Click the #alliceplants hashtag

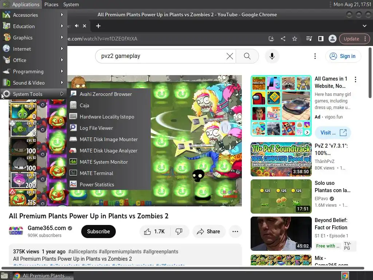83,252
